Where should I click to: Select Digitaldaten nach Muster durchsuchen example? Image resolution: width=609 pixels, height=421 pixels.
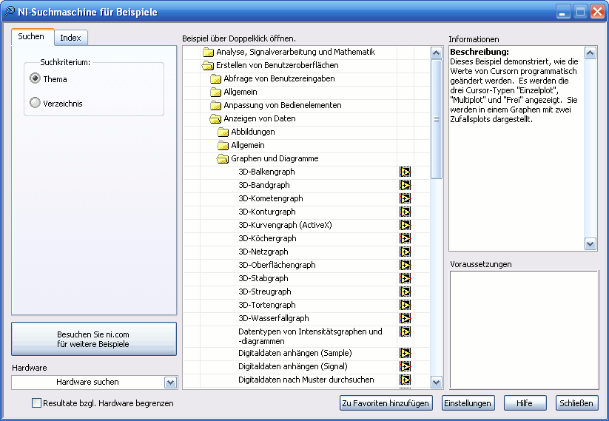pos(306,380)
